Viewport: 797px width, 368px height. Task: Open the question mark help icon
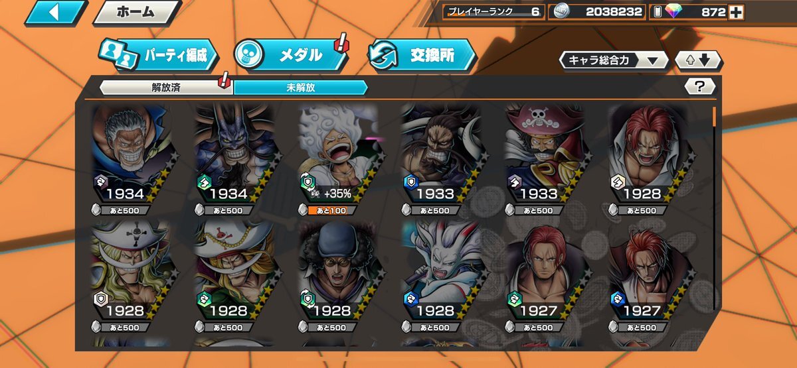pyautogui.click(x=699, y=86)
